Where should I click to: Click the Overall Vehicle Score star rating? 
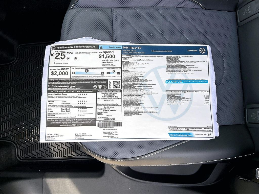click(82, 94)
